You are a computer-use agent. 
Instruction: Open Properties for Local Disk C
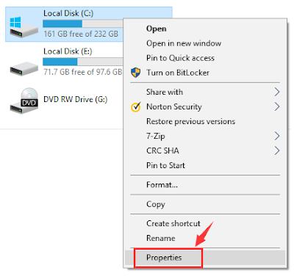pyautogui.click(x=164, y=258)
